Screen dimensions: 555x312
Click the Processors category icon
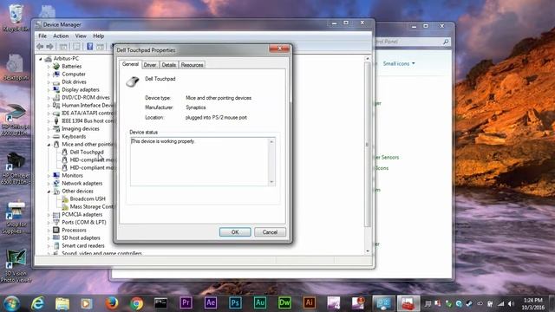(55, 230)
